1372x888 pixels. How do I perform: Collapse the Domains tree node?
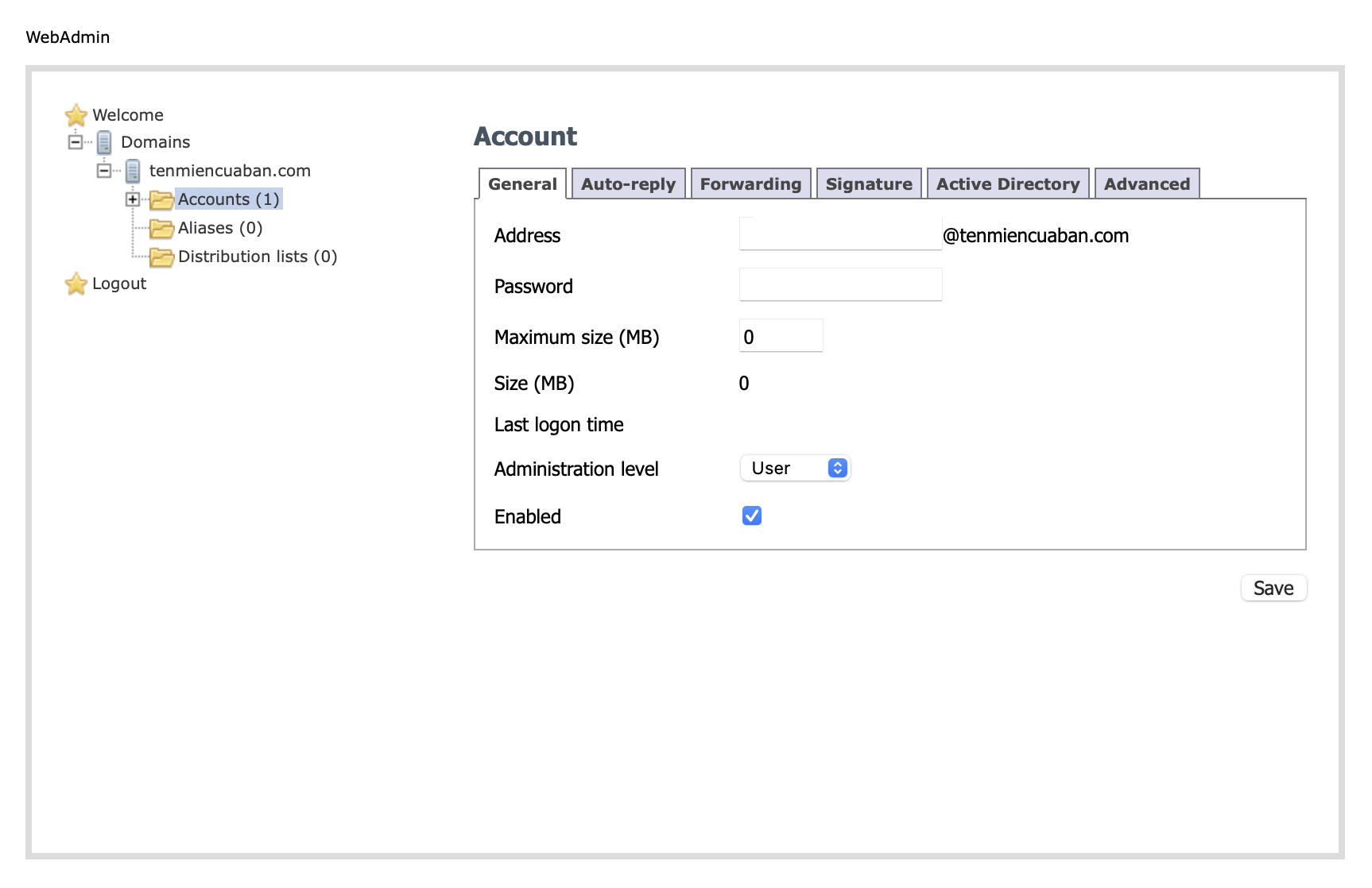[76, 142]
